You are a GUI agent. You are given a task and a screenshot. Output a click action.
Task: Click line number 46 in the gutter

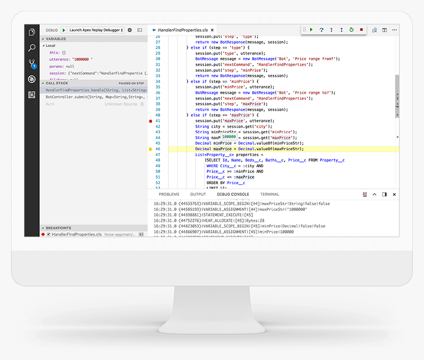(x=158, y=149)
